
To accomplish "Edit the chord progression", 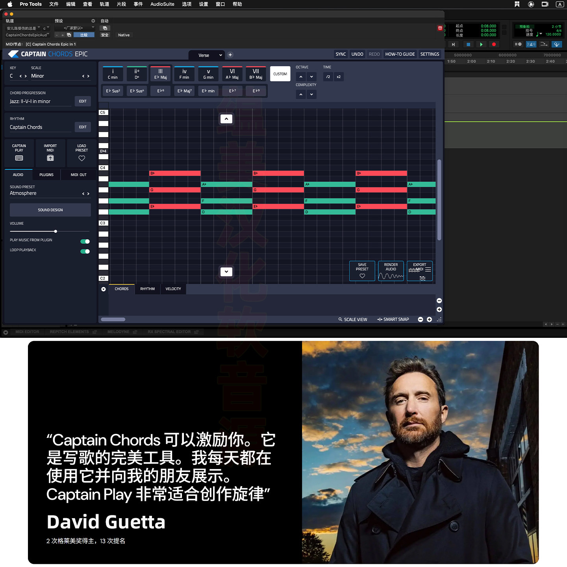I will pyautogui.click(x=83, y=101).
